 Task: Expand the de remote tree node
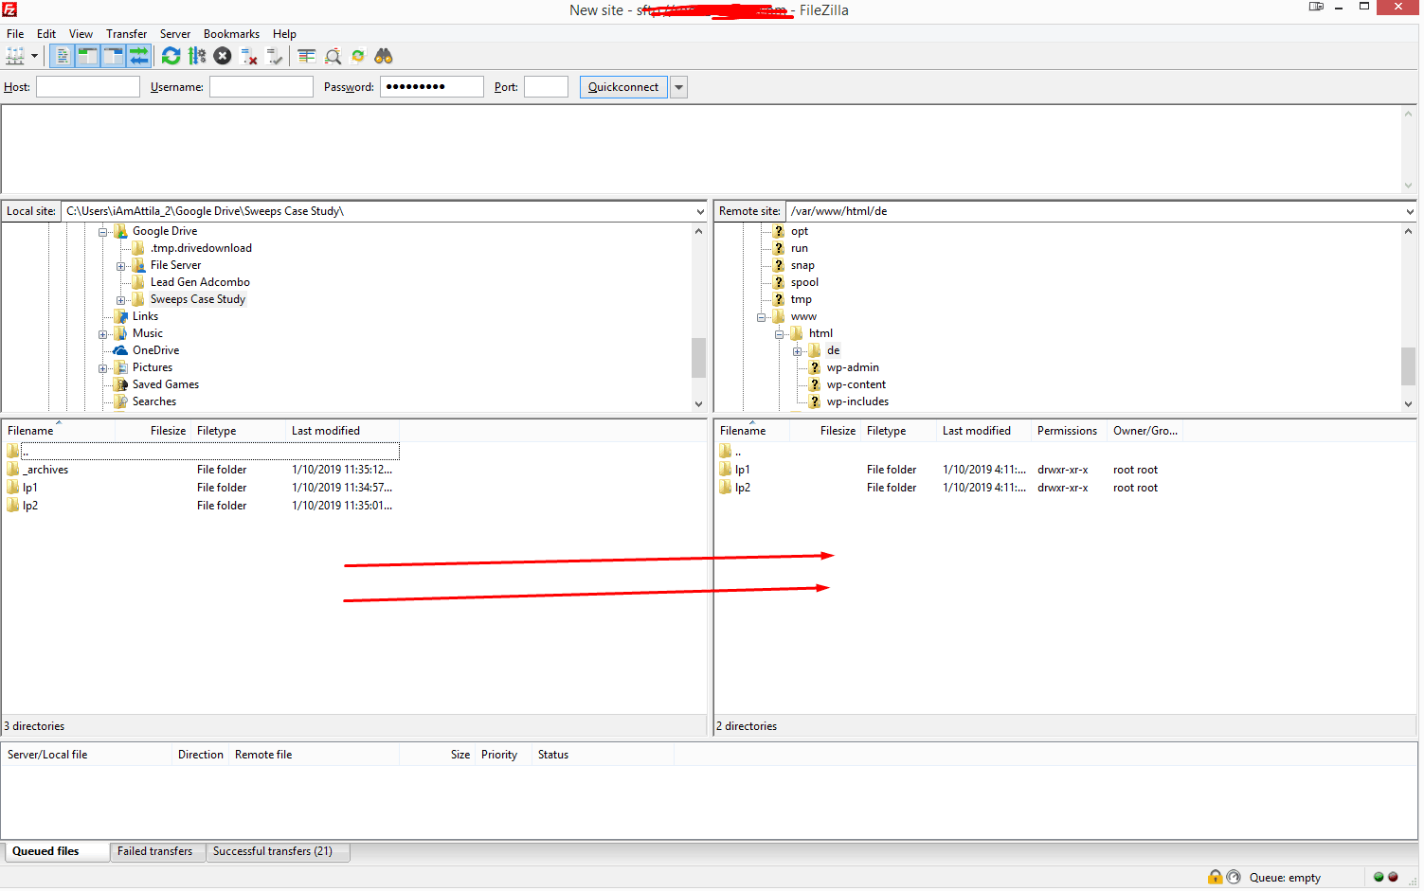pyautogui.click(x=797, y=351)
